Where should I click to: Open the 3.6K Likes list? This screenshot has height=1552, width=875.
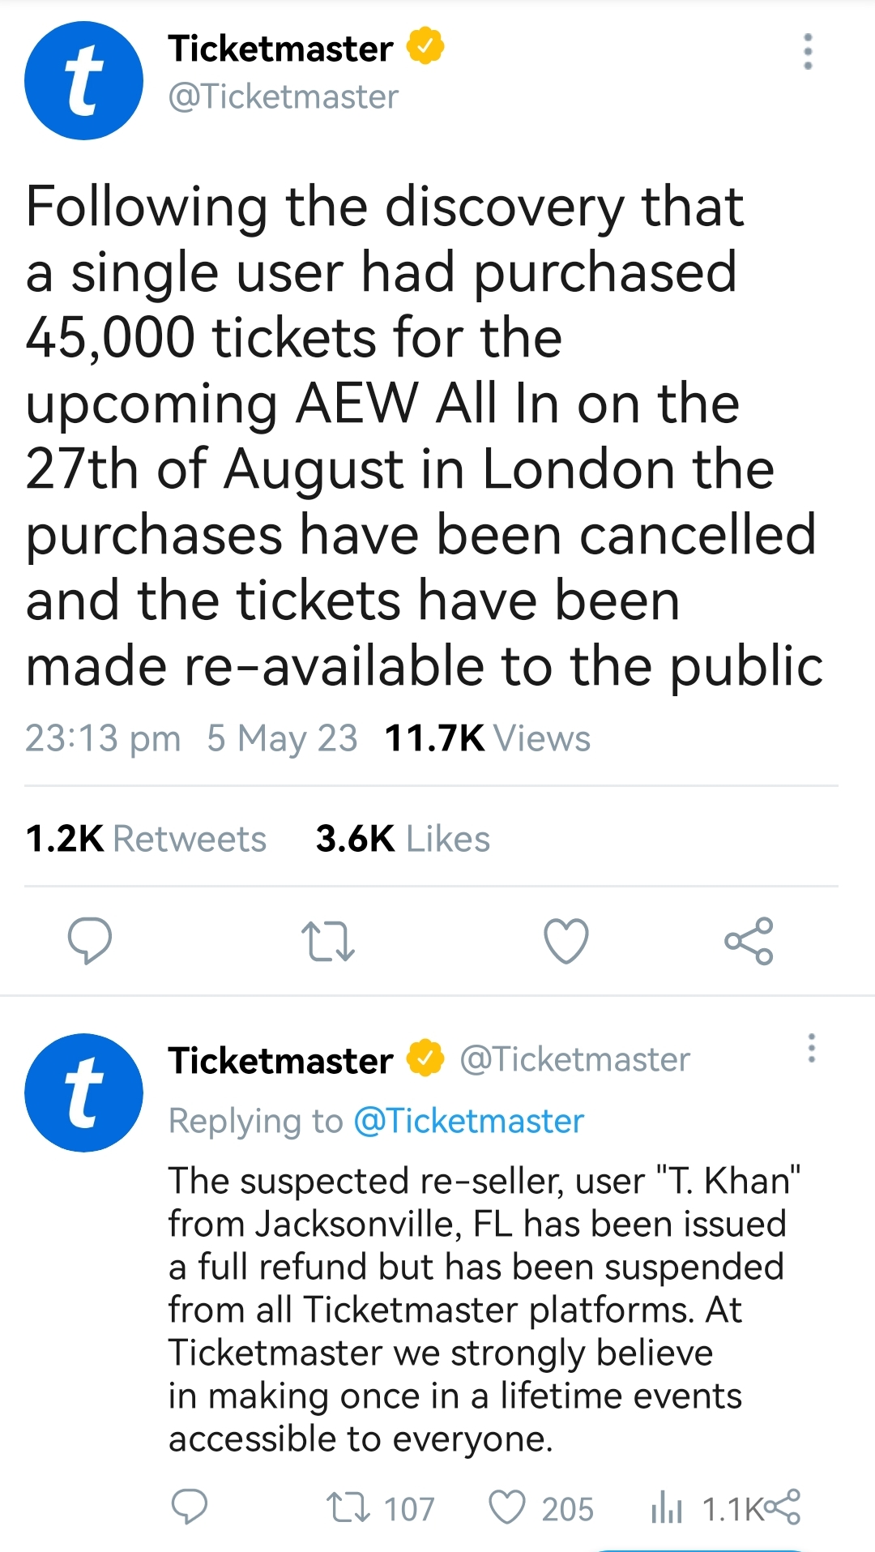click(x=403, y=839)
